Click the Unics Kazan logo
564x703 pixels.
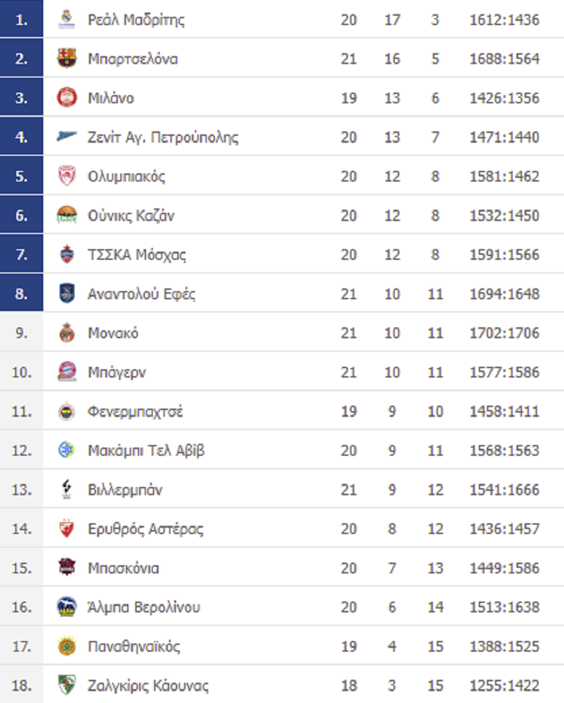pos(67,215)
